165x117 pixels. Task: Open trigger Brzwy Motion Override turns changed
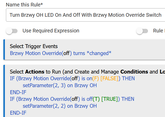click(61, 53)
